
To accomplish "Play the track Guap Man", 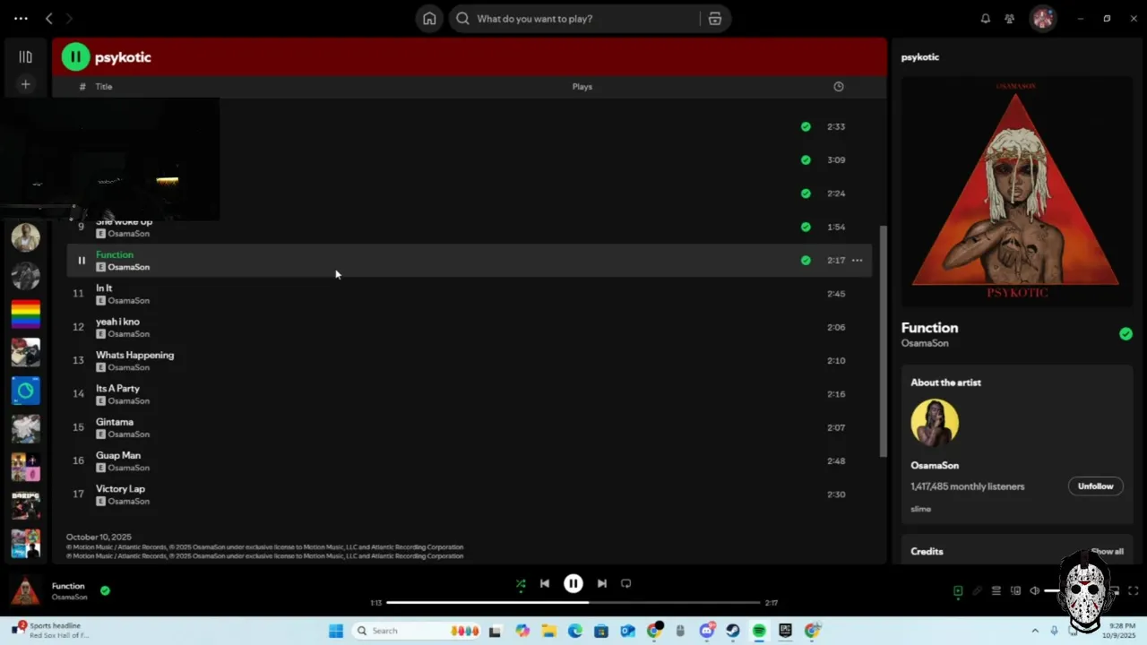I will click(118, 455).
